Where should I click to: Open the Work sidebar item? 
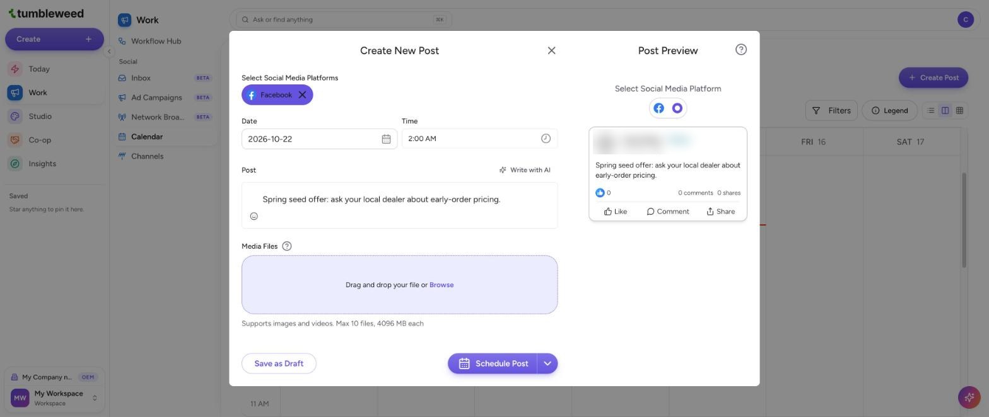coord(54,93)
